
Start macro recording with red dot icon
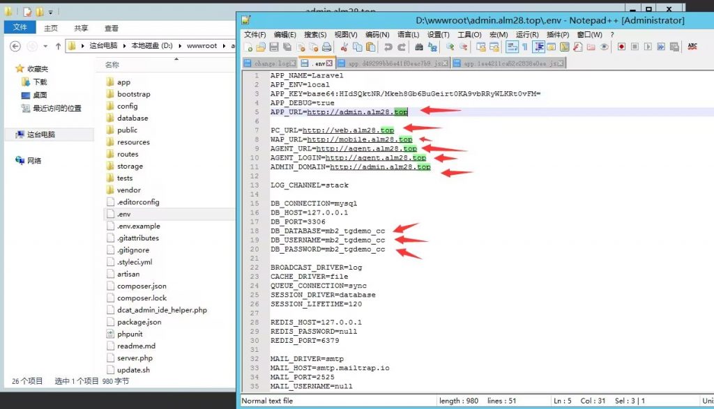click(622, 47)
